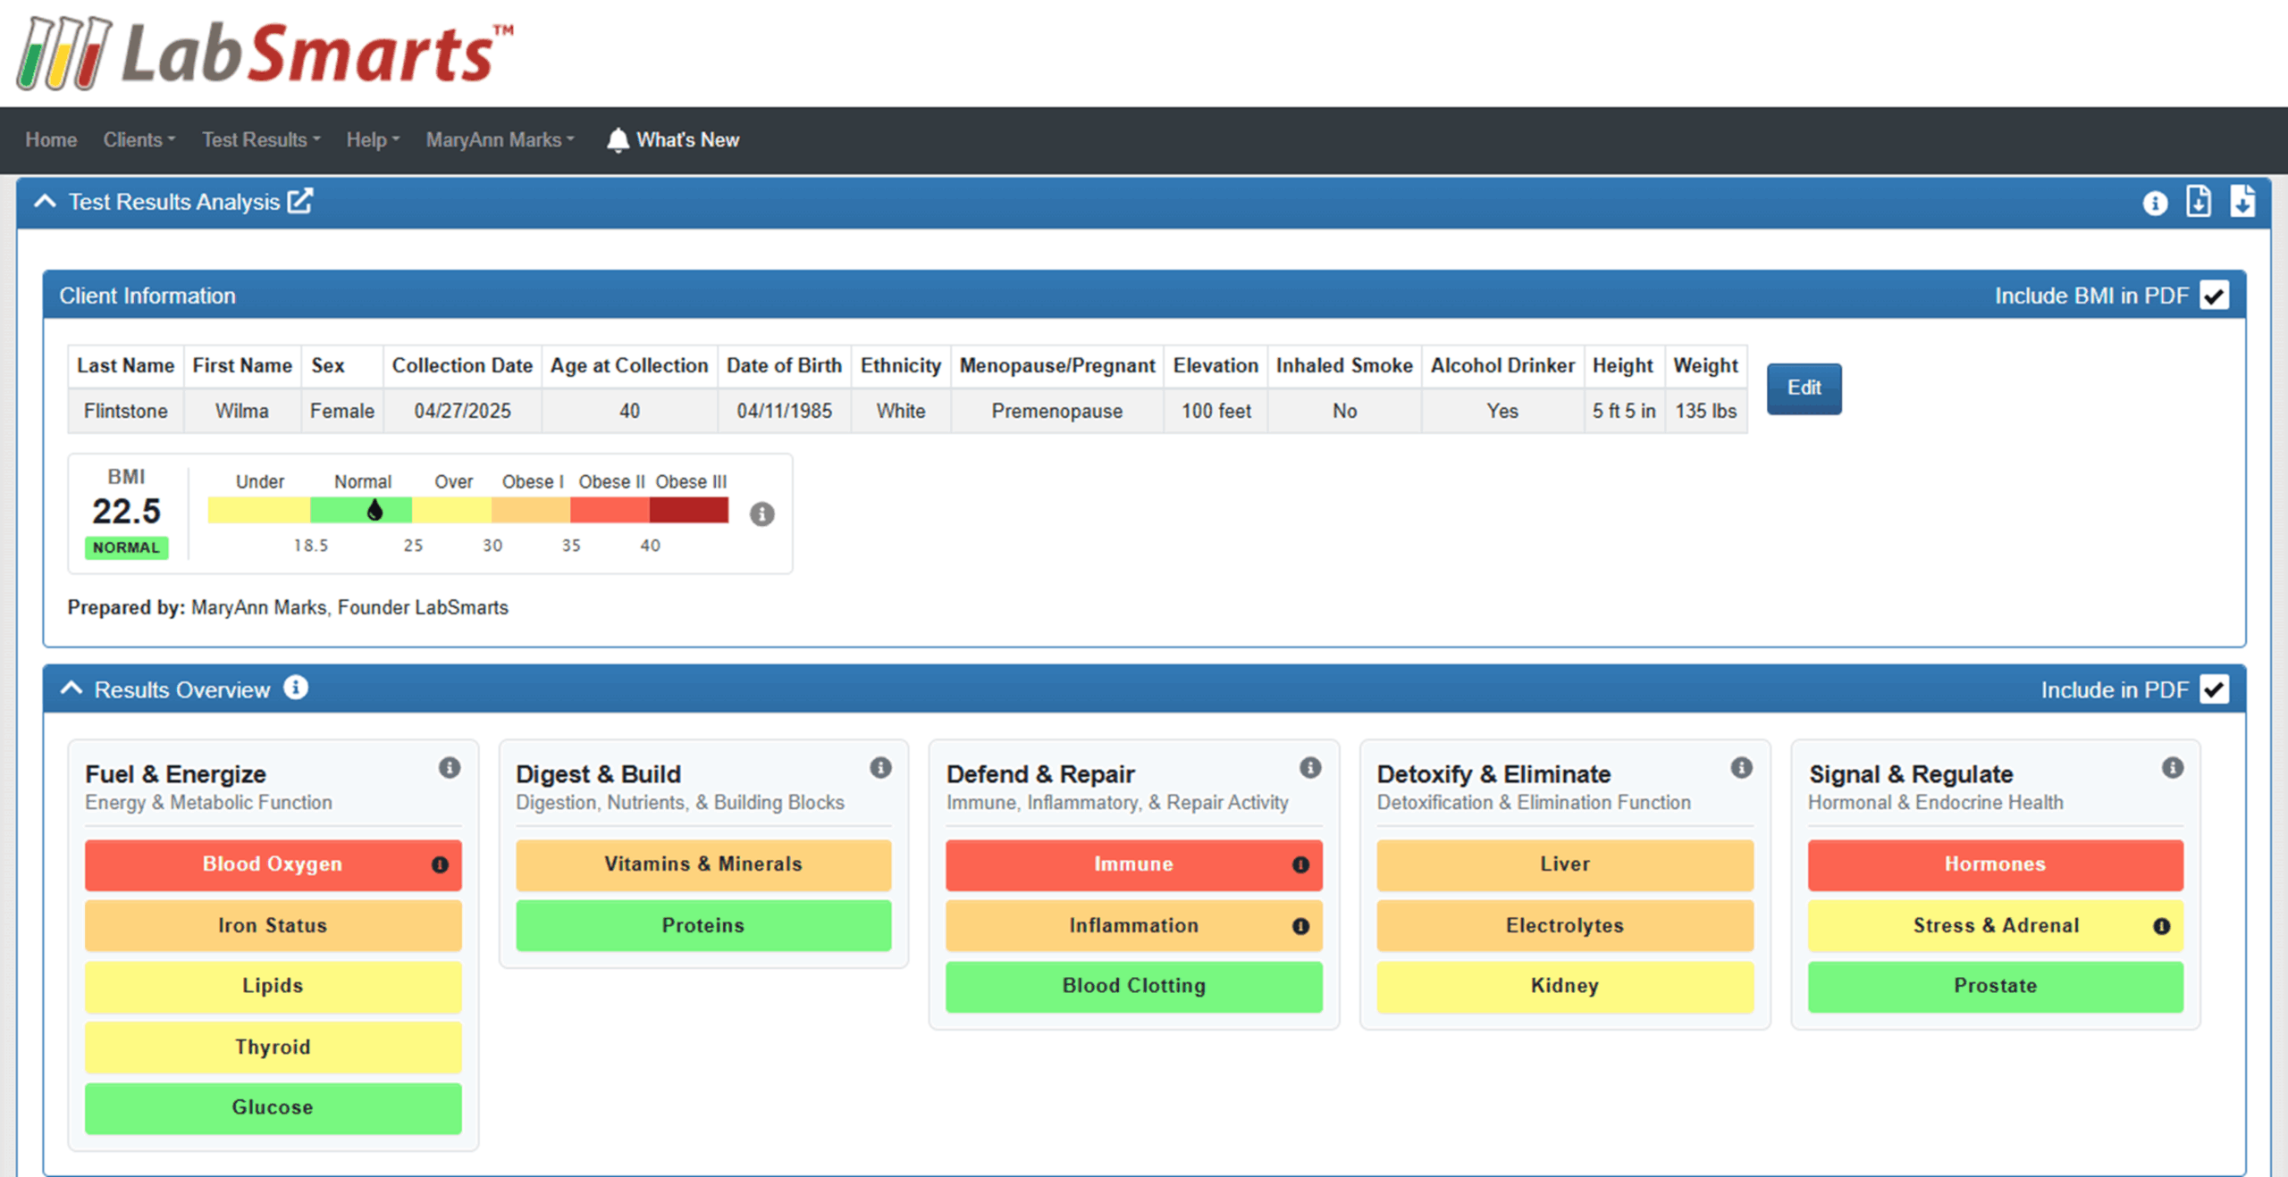Image resolution: width=2288 pixels, height=1177 pixels.
Task: Open the Liver result
Action: [1565, 864]
